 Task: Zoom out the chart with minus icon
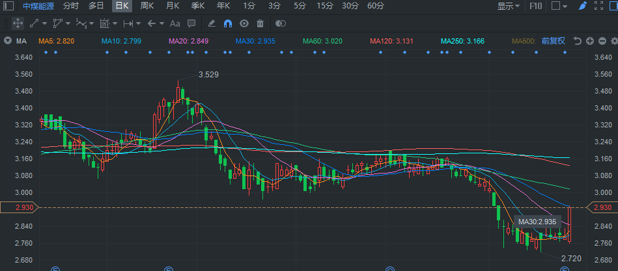click(602, 41)
